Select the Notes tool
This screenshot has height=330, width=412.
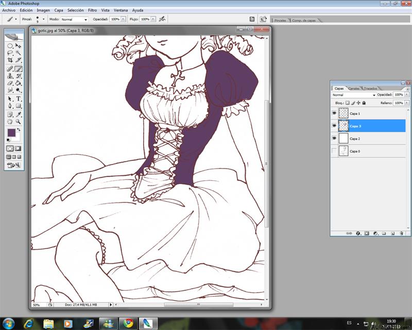10,114
